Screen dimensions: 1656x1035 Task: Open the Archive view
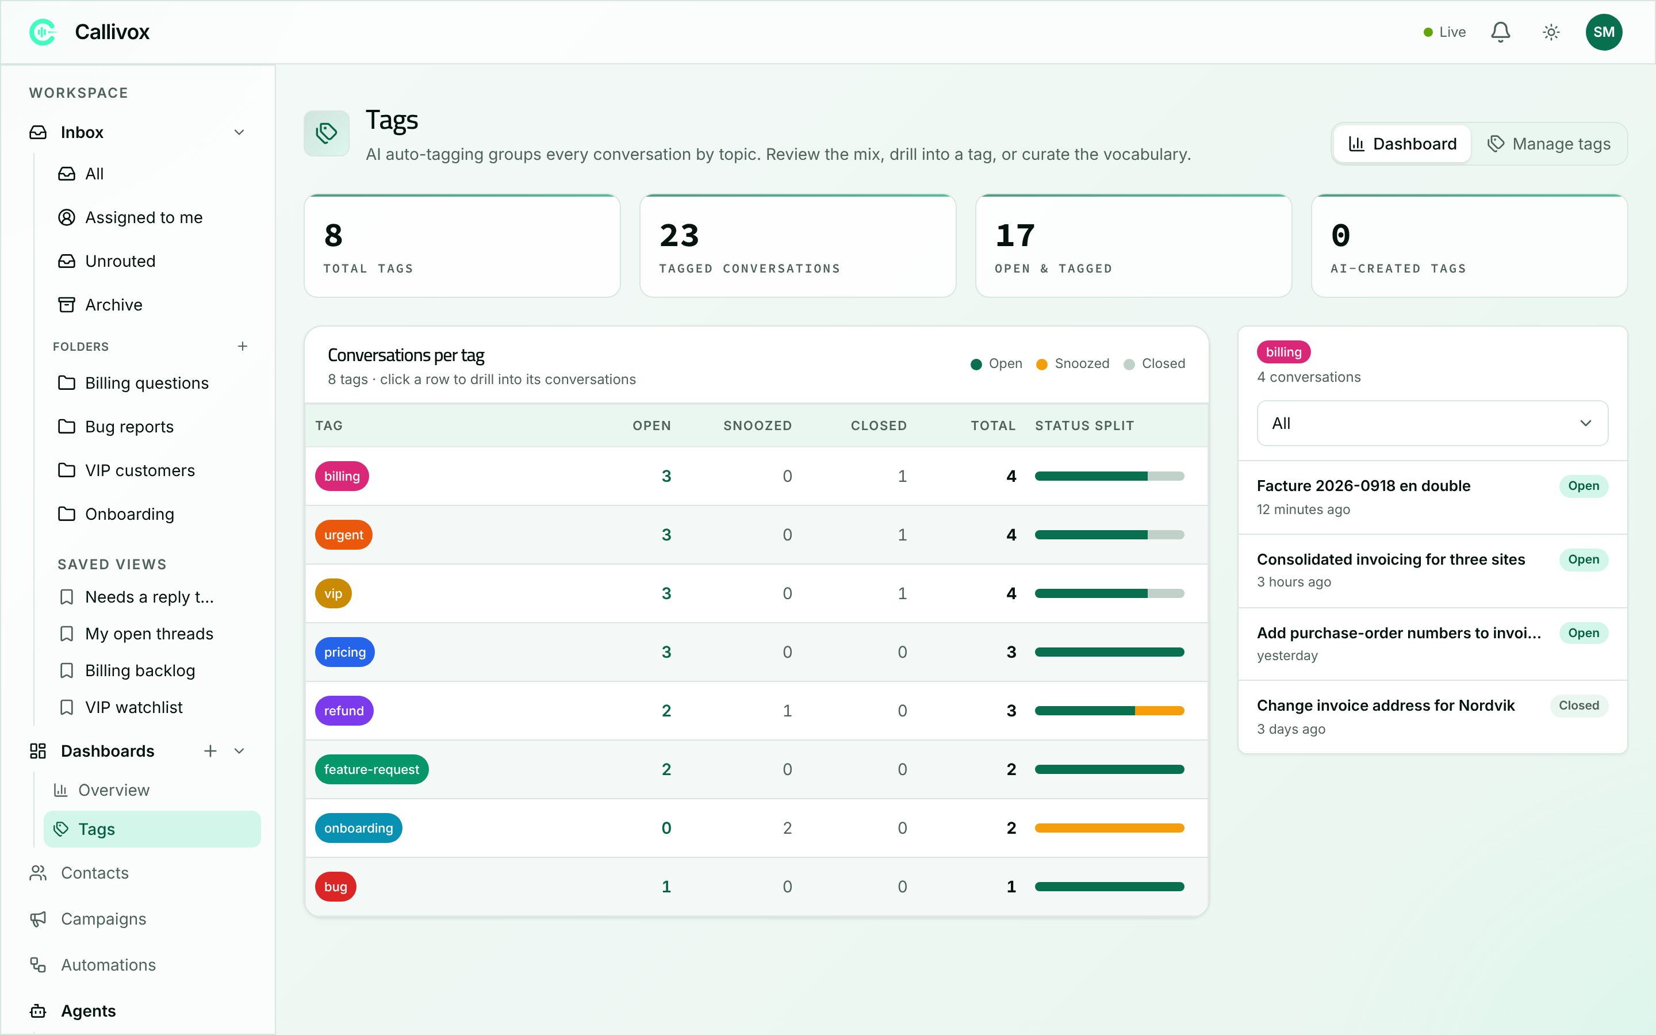pyautogui.click(x=152, y=305)
